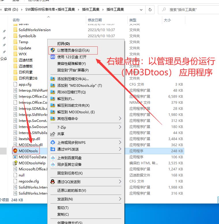Click the SolidWorksVersion folder icon
The height and width of the screenshot is (224, 219).
point(15,30)
